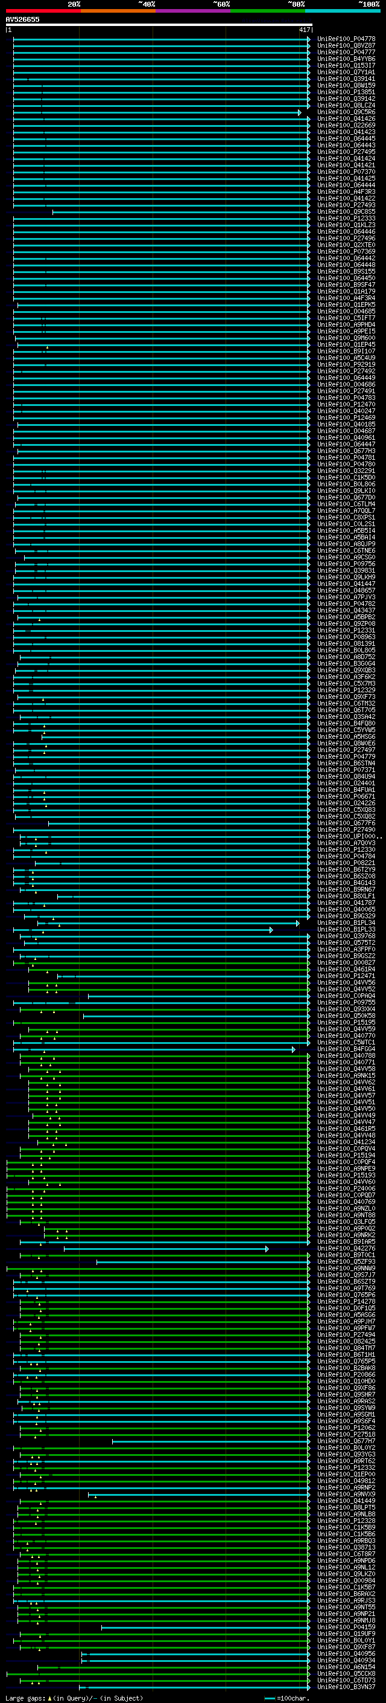The image size is (386, 1703).
Task: Select the UniRef100_Q41234 label
Action: coord(346,1142)
